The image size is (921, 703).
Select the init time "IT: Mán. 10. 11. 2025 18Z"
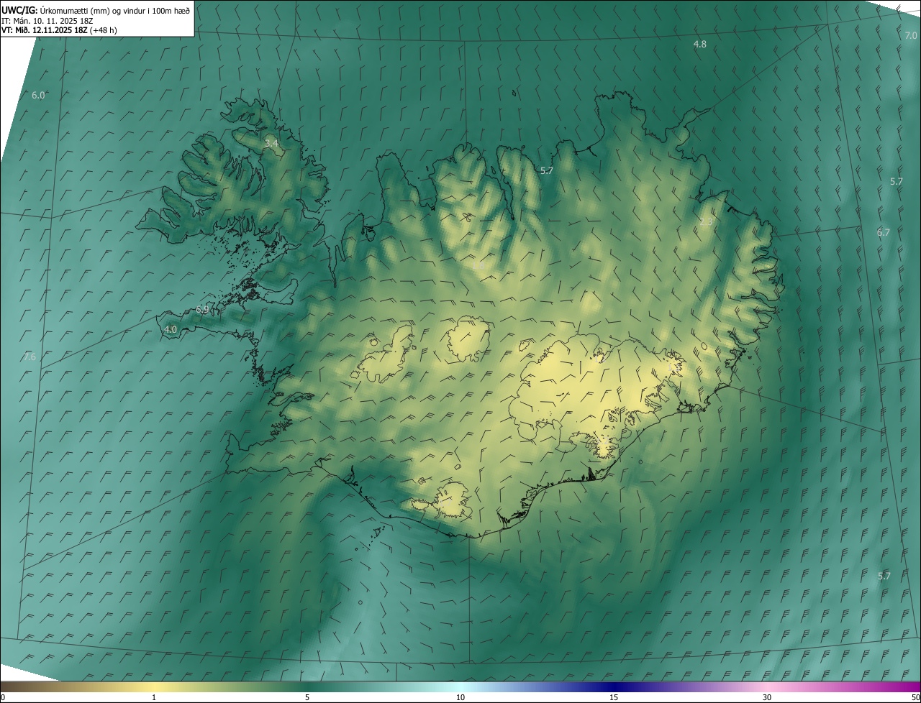point(47,21)
